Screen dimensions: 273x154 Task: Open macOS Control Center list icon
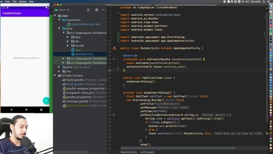268,1
